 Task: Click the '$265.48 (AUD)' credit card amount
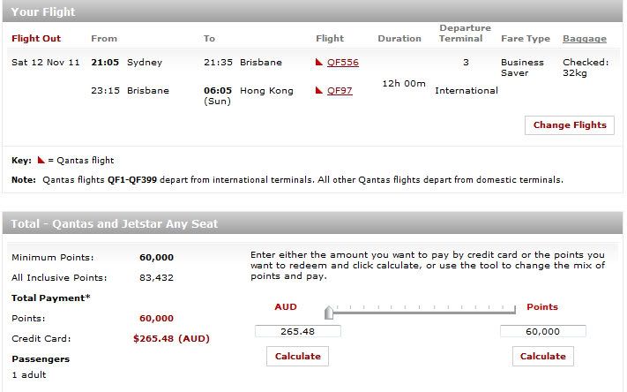tap(171, 339)
